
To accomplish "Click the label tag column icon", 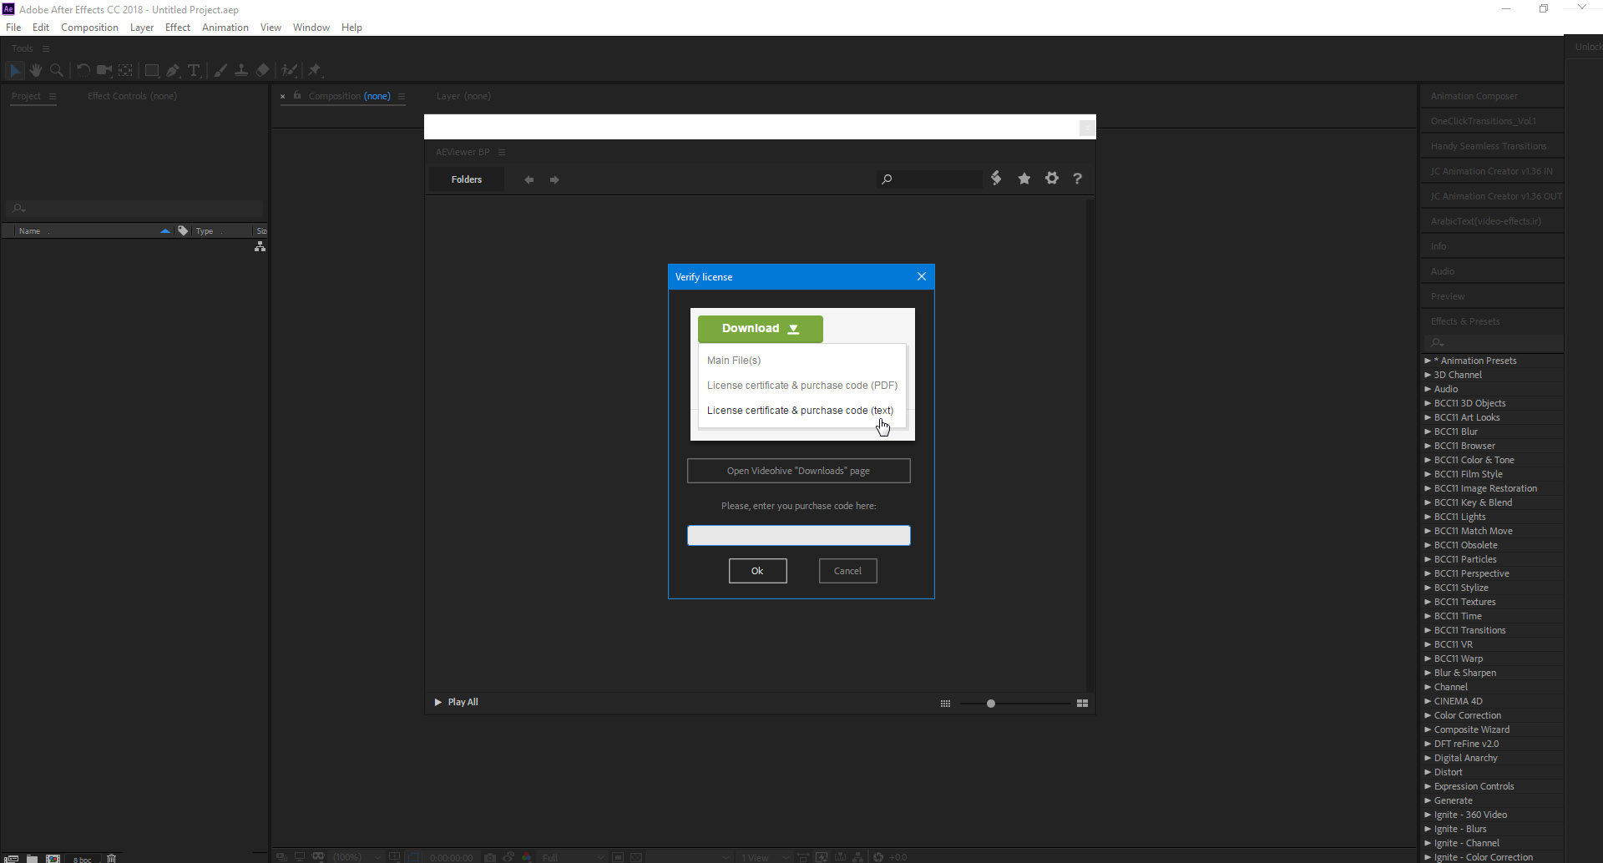I will [183, 231].
